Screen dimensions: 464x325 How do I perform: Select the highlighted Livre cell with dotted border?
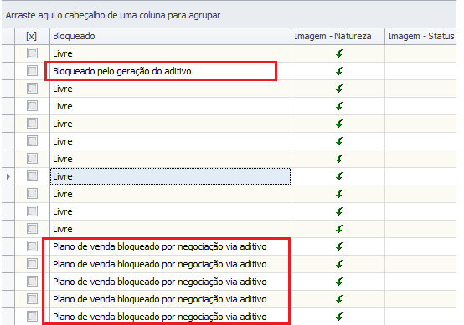(170, 176)
